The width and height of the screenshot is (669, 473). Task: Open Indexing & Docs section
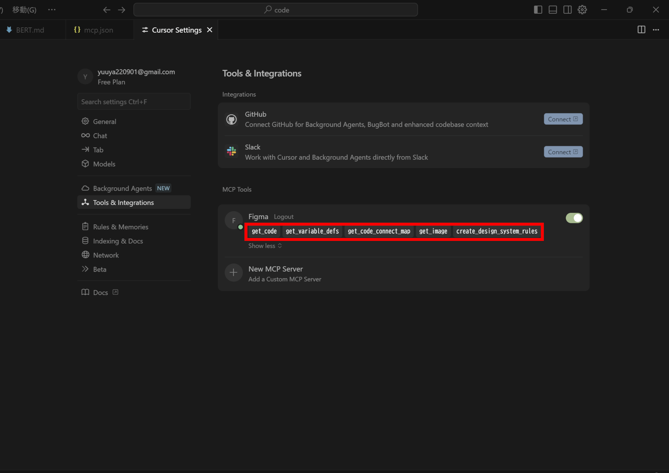tap(134, 241)
